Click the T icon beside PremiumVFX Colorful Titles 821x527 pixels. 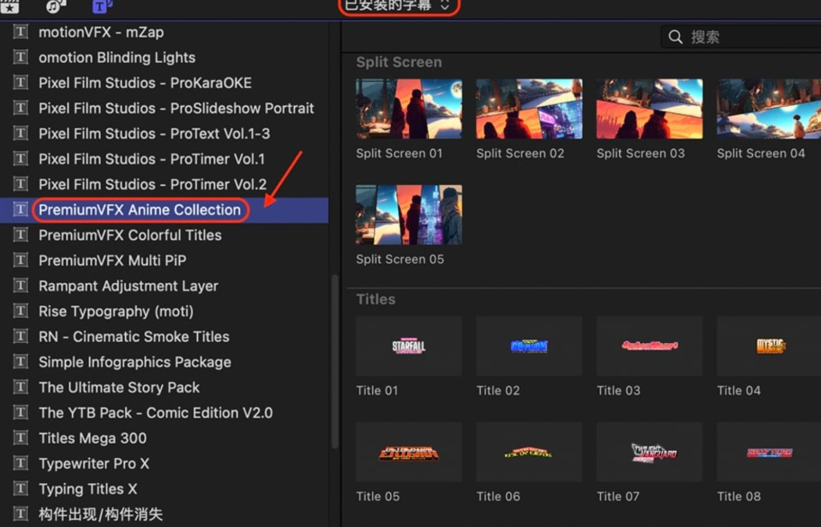[20, 235]
